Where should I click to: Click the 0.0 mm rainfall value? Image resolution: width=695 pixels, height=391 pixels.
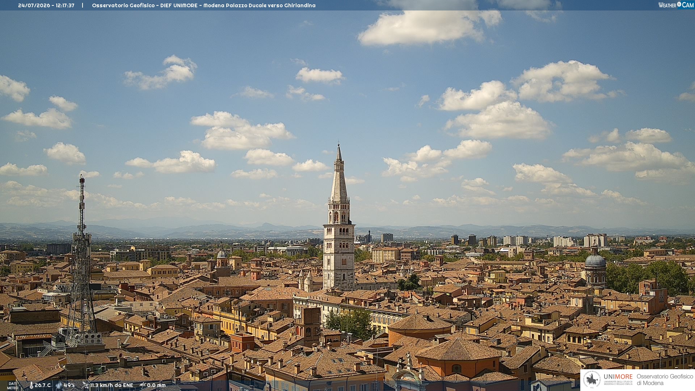[x=156, y=385]
